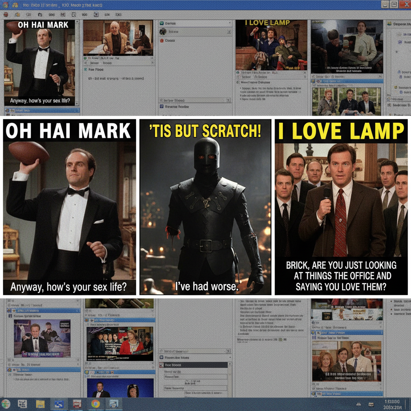Expand the Fiepenidre Mons panel arrow

click(x=229, y=357)
